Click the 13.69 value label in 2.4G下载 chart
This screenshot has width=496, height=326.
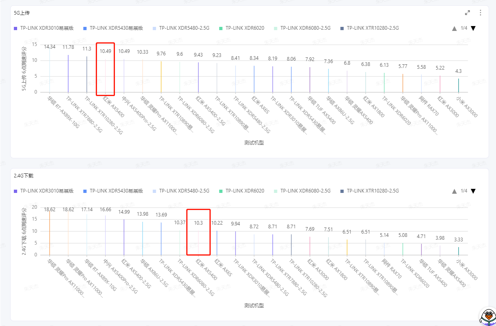[161, 215]
